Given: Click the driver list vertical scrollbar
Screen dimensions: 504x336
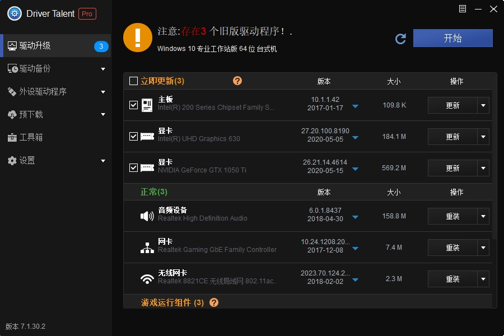Looking at the screenshot, I should pos(495,156).
